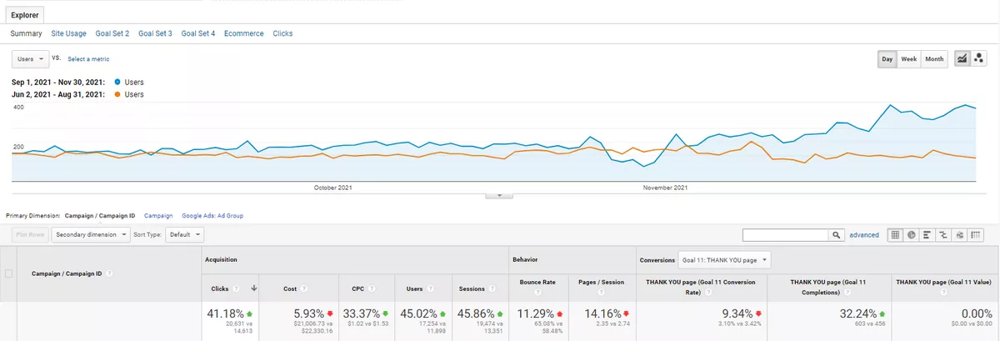Screen dimensions: 1000x341
Task: Expand the handle below the chart
Action: pyautogui.click(x=498, y=195)
